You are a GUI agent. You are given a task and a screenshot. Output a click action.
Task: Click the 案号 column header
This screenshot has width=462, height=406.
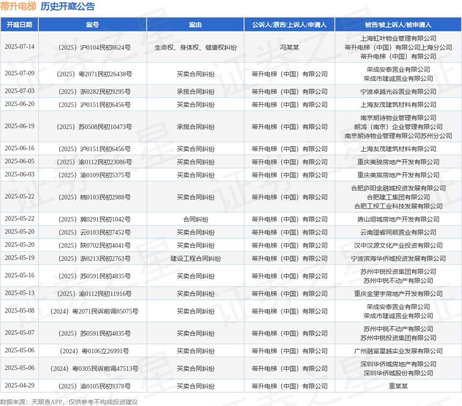coord(92,25)
